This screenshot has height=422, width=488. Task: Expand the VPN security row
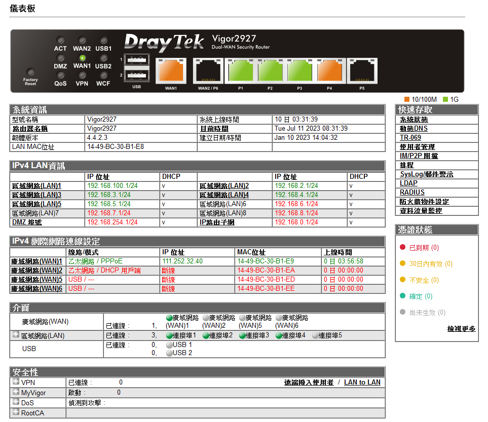click(x=16, y=382)
